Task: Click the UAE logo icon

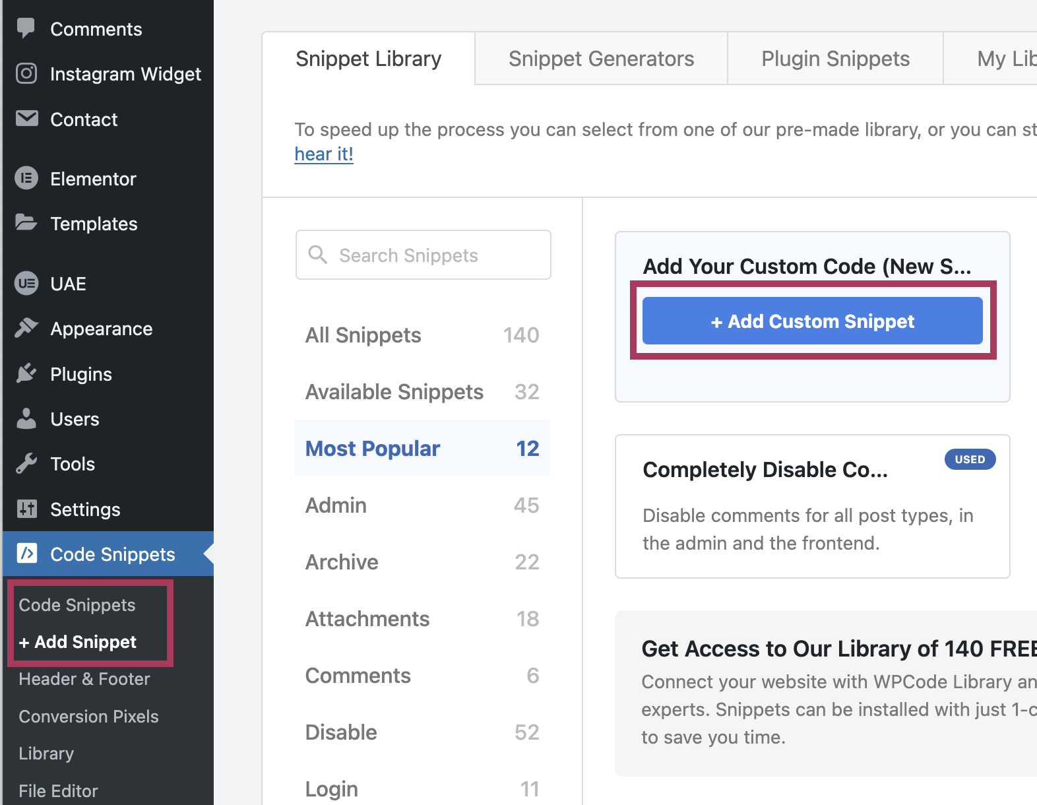Action: 26,283
